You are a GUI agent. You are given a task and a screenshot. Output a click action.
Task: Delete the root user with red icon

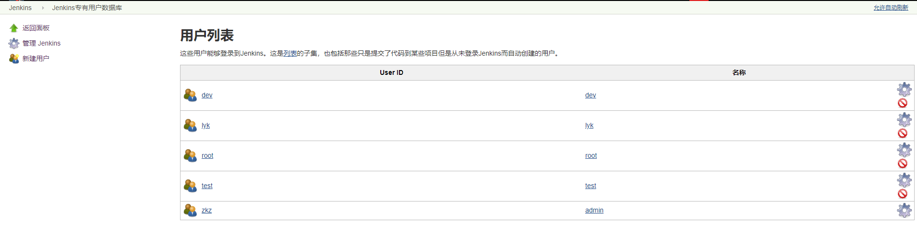pos(903,164)
